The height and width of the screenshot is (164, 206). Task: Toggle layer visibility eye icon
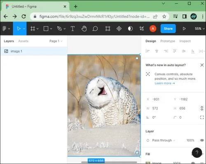pos(202,140)
